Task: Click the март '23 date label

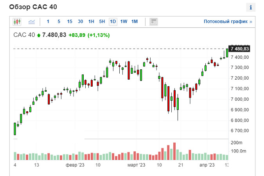Action: click(136, 165)
